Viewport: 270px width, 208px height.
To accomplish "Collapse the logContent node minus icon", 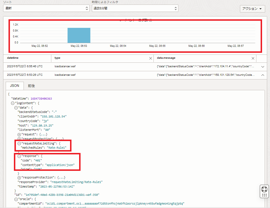I will click(12, 103).
